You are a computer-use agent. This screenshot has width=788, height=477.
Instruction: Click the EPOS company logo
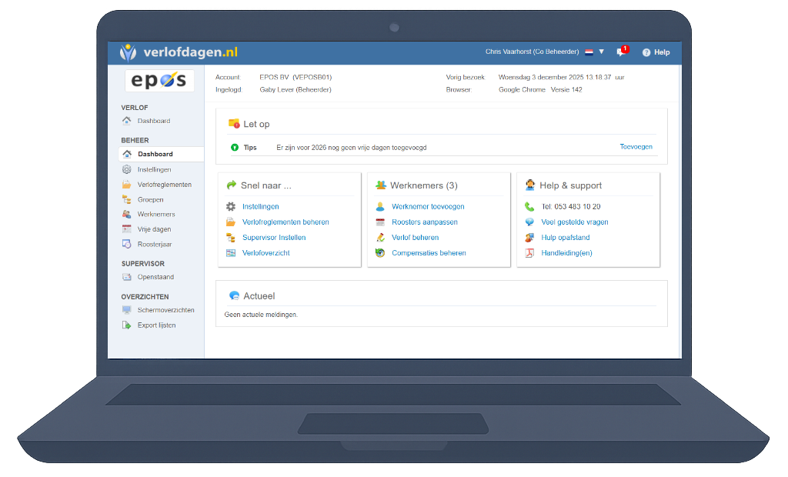pyautogui.click(x=159, y=81)
